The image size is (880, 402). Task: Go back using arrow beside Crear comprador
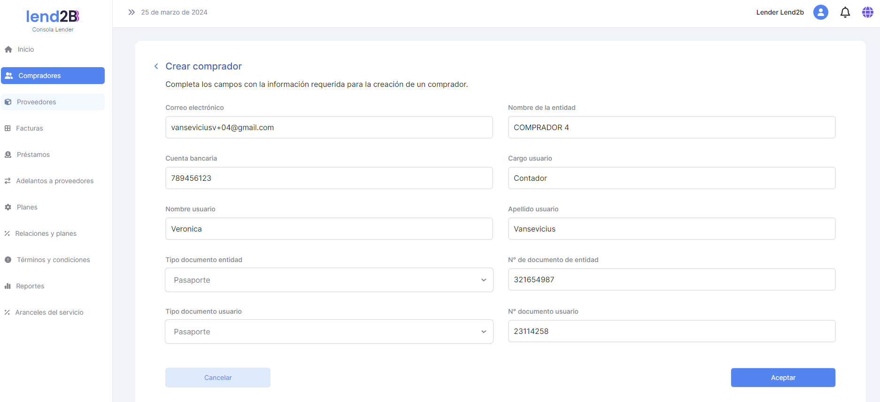156,66
